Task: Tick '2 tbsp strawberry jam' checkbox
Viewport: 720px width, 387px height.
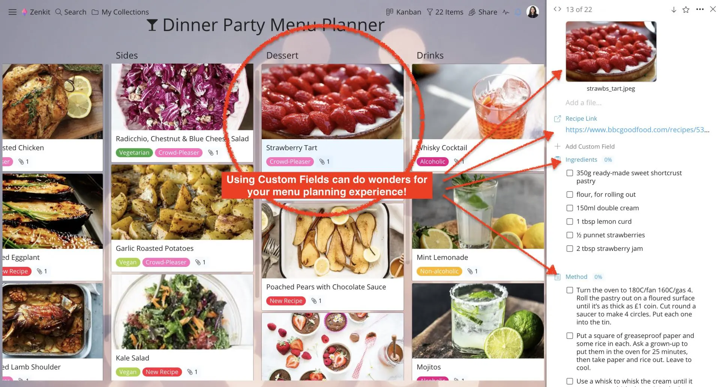Action: coord(570,249)
